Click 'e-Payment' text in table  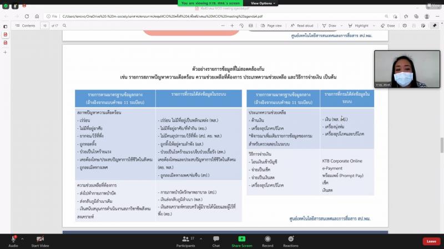pos(332,168)
